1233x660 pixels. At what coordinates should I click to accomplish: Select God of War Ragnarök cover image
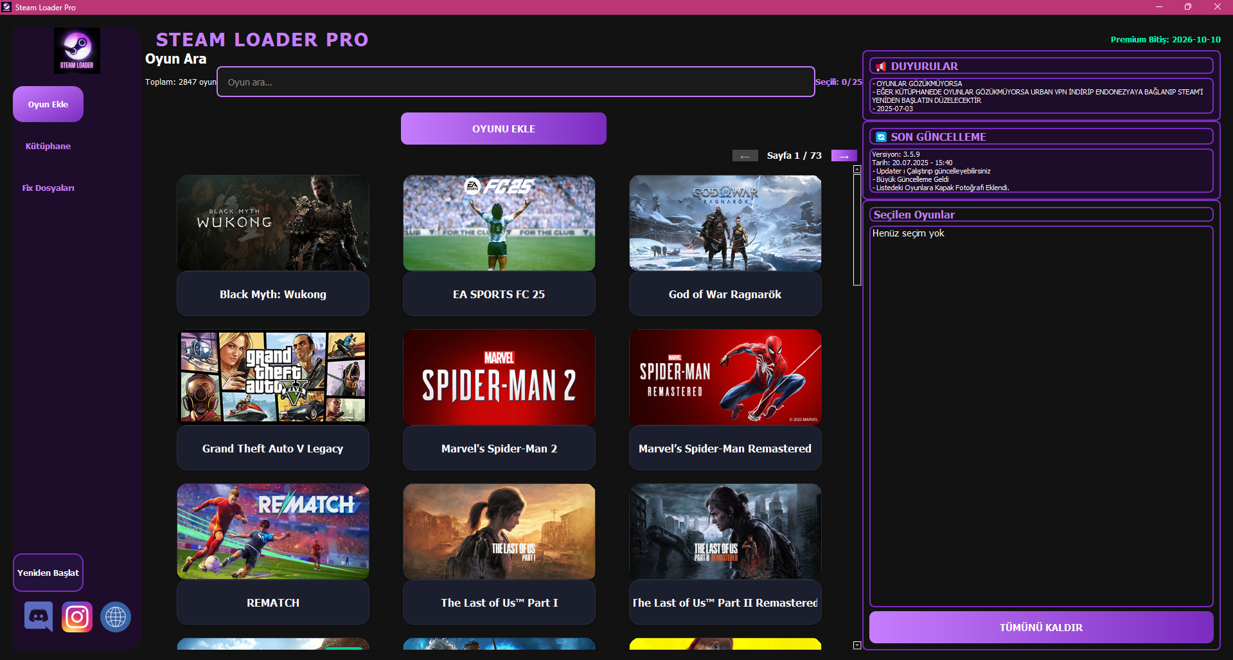[x=725, y=223]
